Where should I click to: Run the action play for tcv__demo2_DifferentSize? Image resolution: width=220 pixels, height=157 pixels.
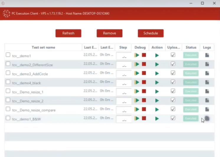(x=157, y=64)
